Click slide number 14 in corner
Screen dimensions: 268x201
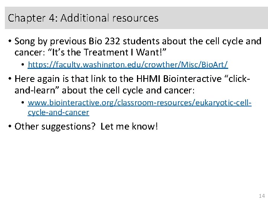(261, 196)
